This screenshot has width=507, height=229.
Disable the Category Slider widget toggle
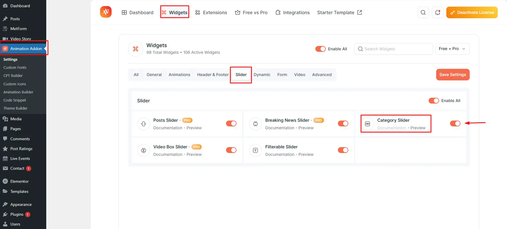pos(455,123)
